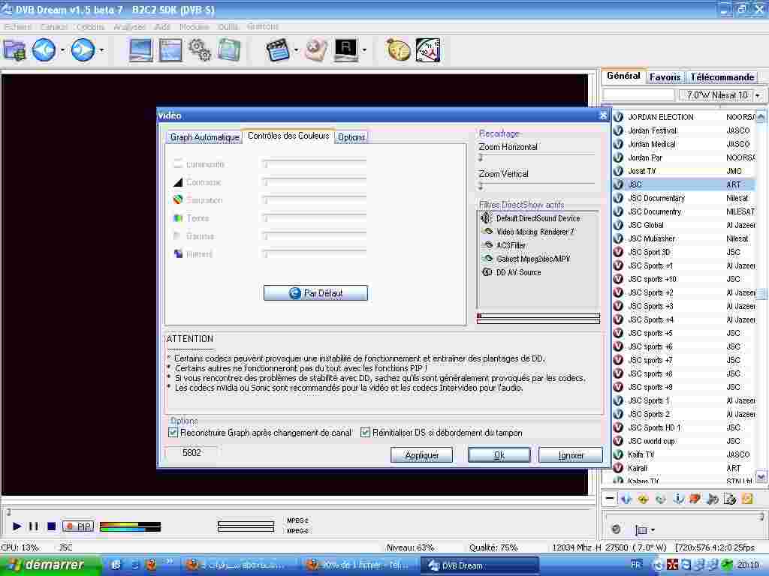Open the channel list folder toolbar icon
The width and height of the screenshot is (769, 576).
[15, 50]
